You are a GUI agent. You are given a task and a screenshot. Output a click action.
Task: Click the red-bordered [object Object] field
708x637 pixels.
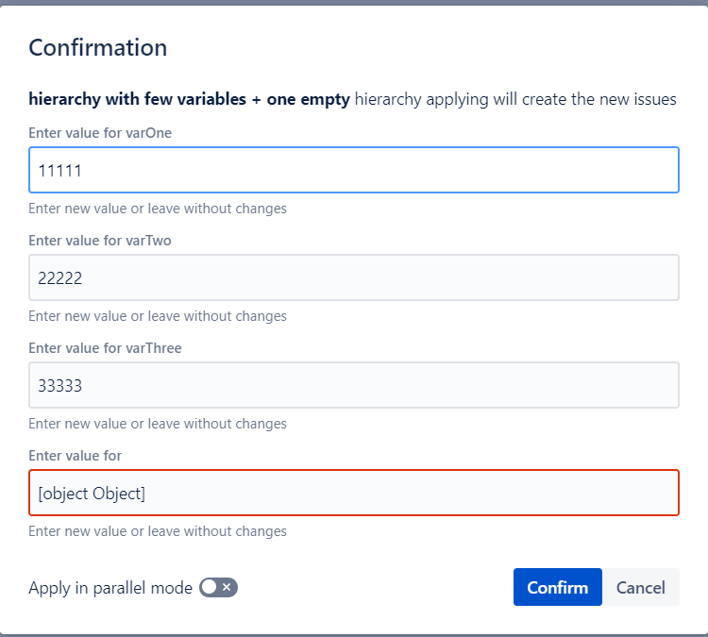click(353, 493)
